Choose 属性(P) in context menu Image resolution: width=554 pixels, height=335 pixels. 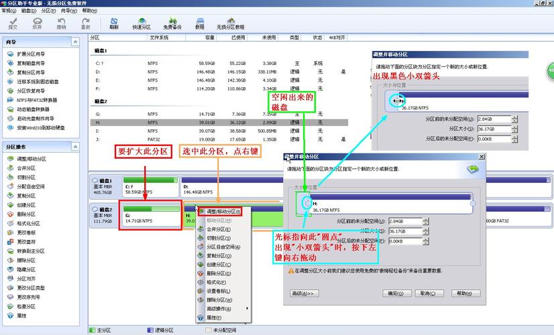(x=223, y=318)
